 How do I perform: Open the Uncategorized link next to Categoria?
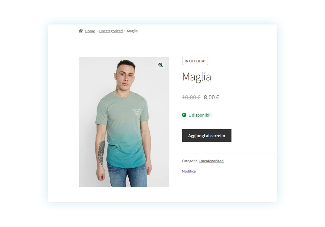[211, 161]
